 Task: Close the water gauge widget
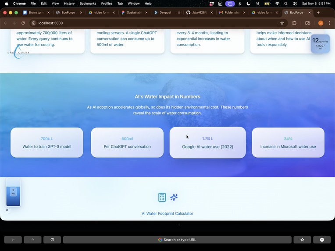tap(7, 210)
